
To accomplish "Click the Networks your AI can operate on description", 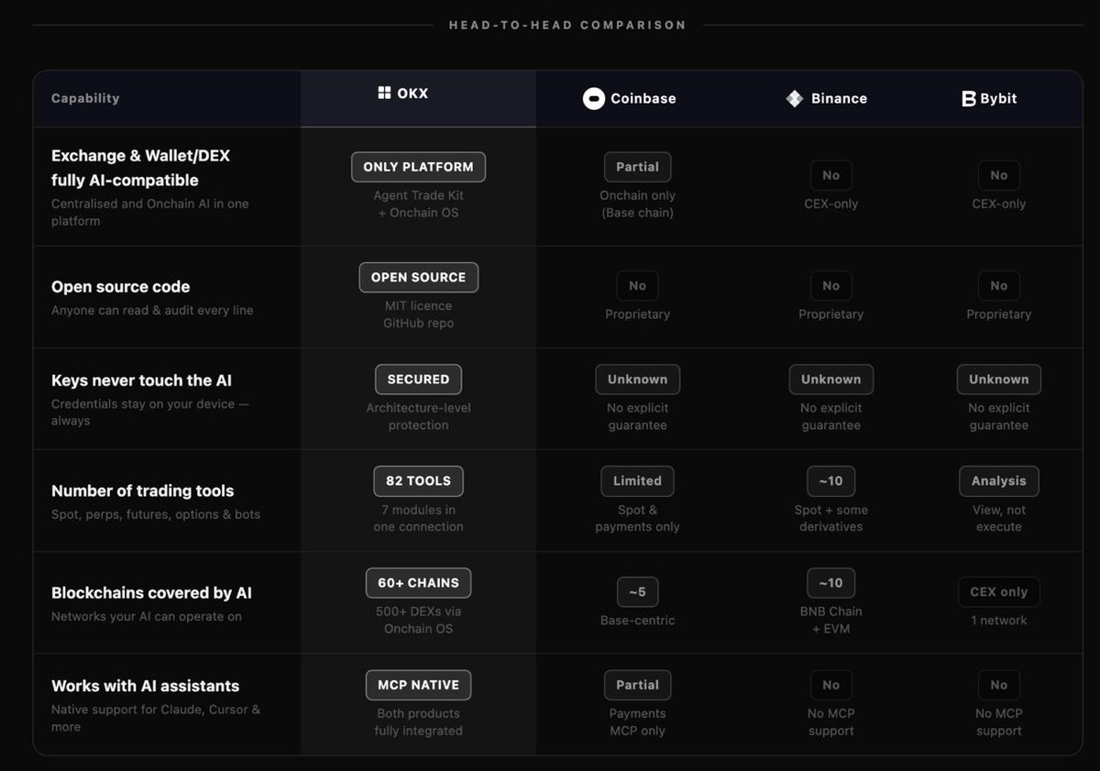I will coord(147,616).
